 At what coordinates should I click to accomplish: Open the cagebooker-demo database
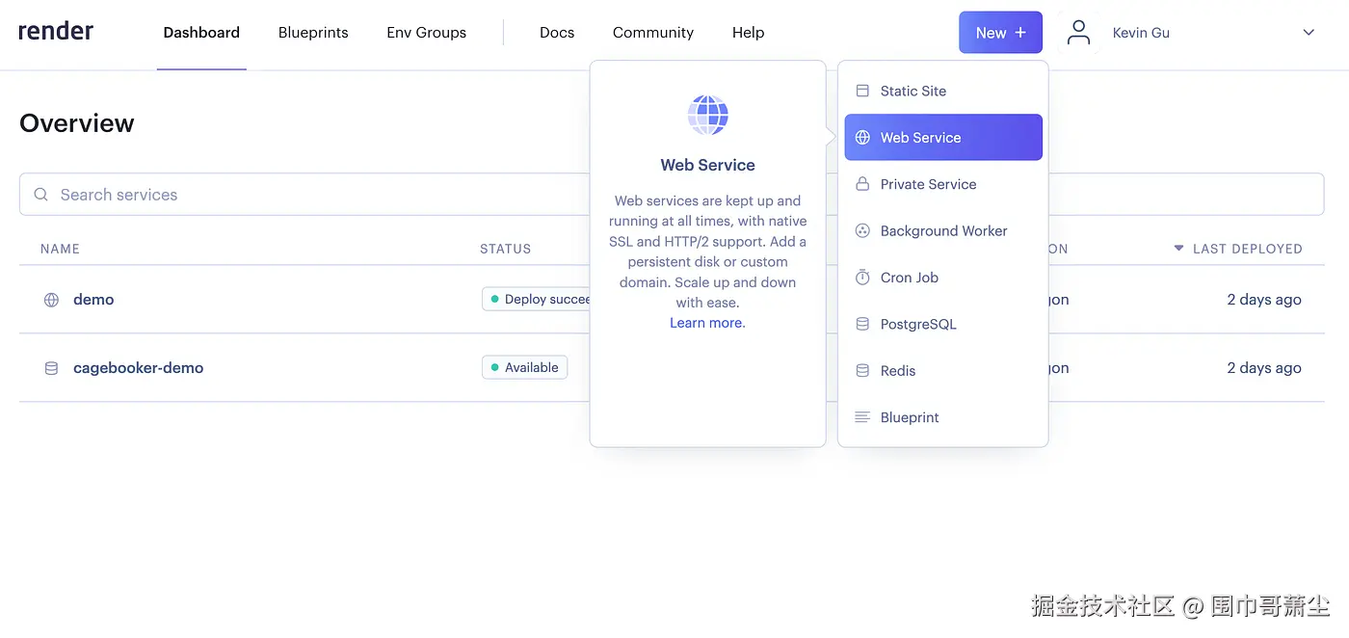139,368
